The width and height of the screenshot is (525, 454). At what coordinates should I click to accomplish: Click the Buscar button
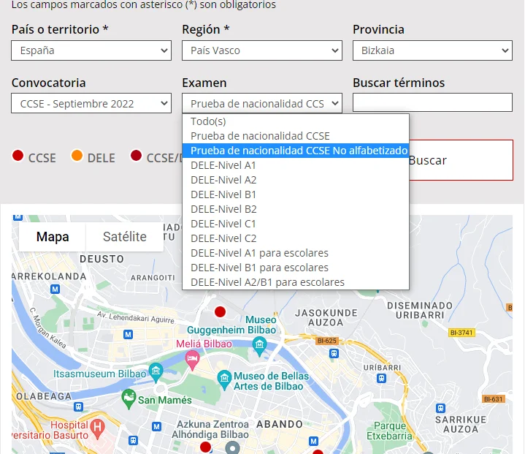click(461, 160)
